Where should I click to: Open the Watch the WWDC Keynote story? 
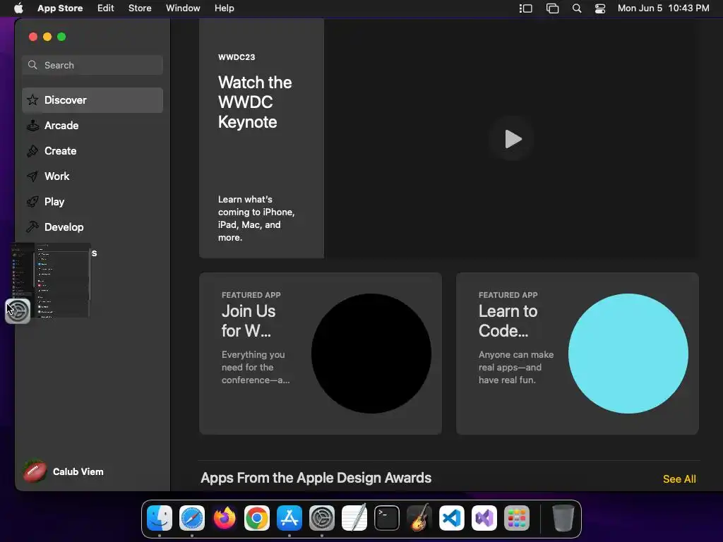[261, 138]
